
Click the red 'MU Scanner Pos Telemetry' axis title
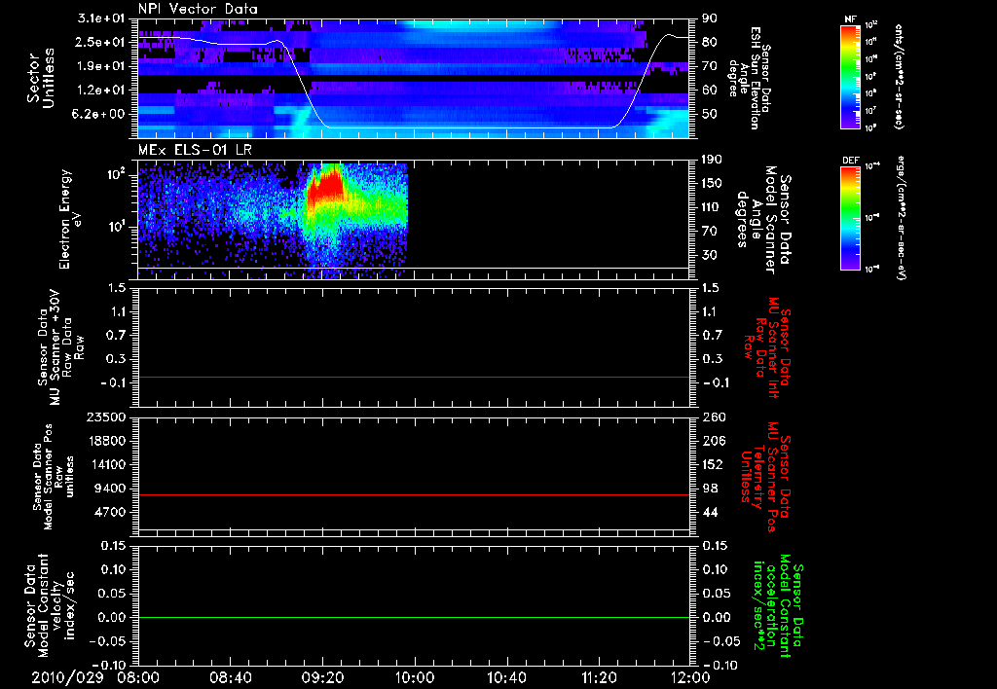click(x=765, y=477)
